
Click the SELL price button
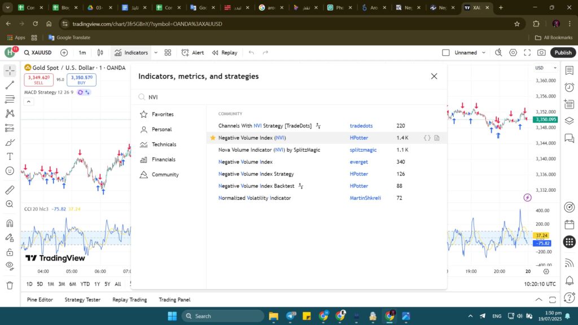[x=39, y=80]
